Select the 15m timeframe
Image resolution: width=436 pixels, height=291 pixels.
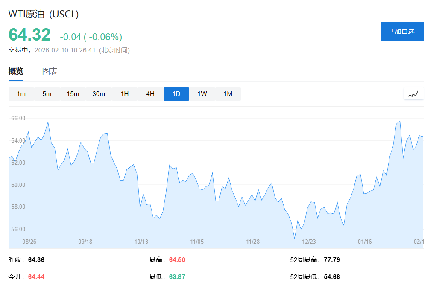click(x=73, y=94)
